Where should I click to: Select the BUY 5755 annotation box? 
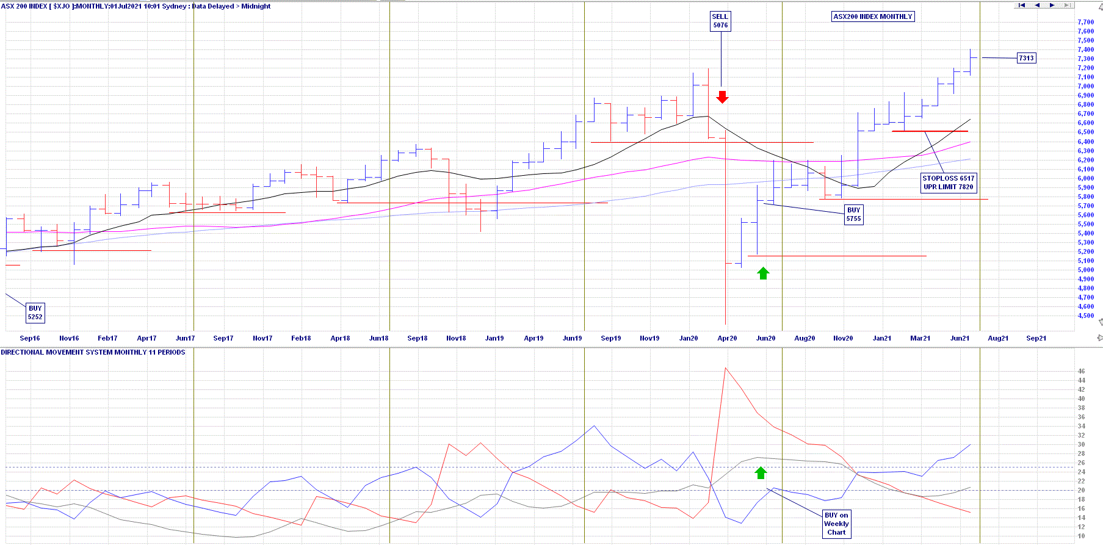(x=853, y=214)
